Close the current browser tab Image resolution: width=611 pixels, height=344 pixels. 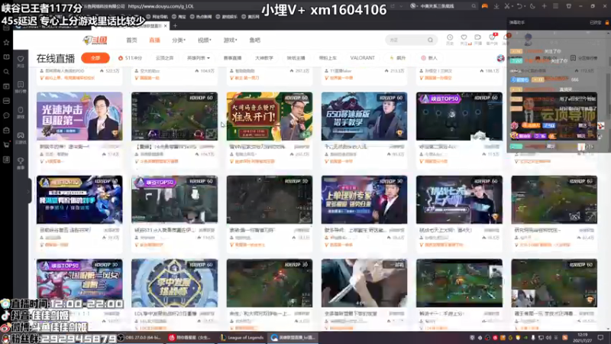coord(166,26)
